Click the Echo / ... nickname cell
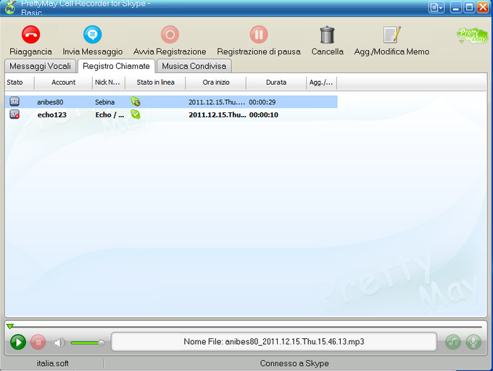 coord(109,115)
